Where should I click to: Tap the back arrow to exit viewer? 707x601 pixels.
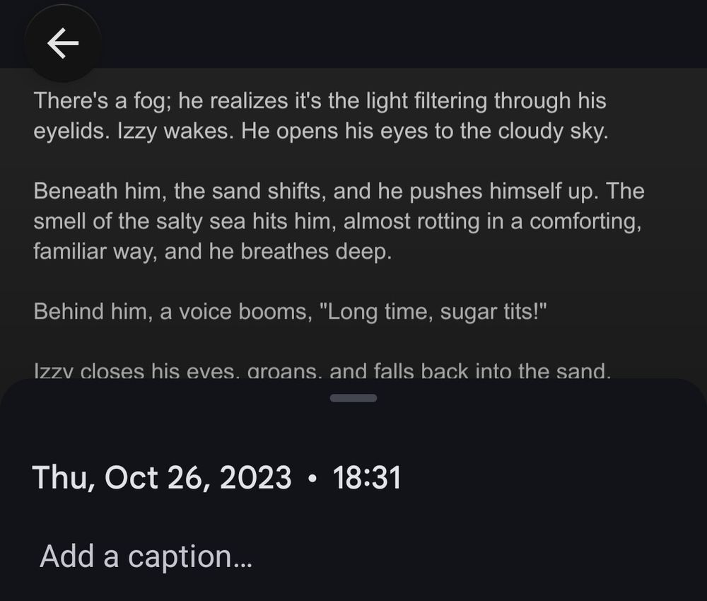pos(62,42)
